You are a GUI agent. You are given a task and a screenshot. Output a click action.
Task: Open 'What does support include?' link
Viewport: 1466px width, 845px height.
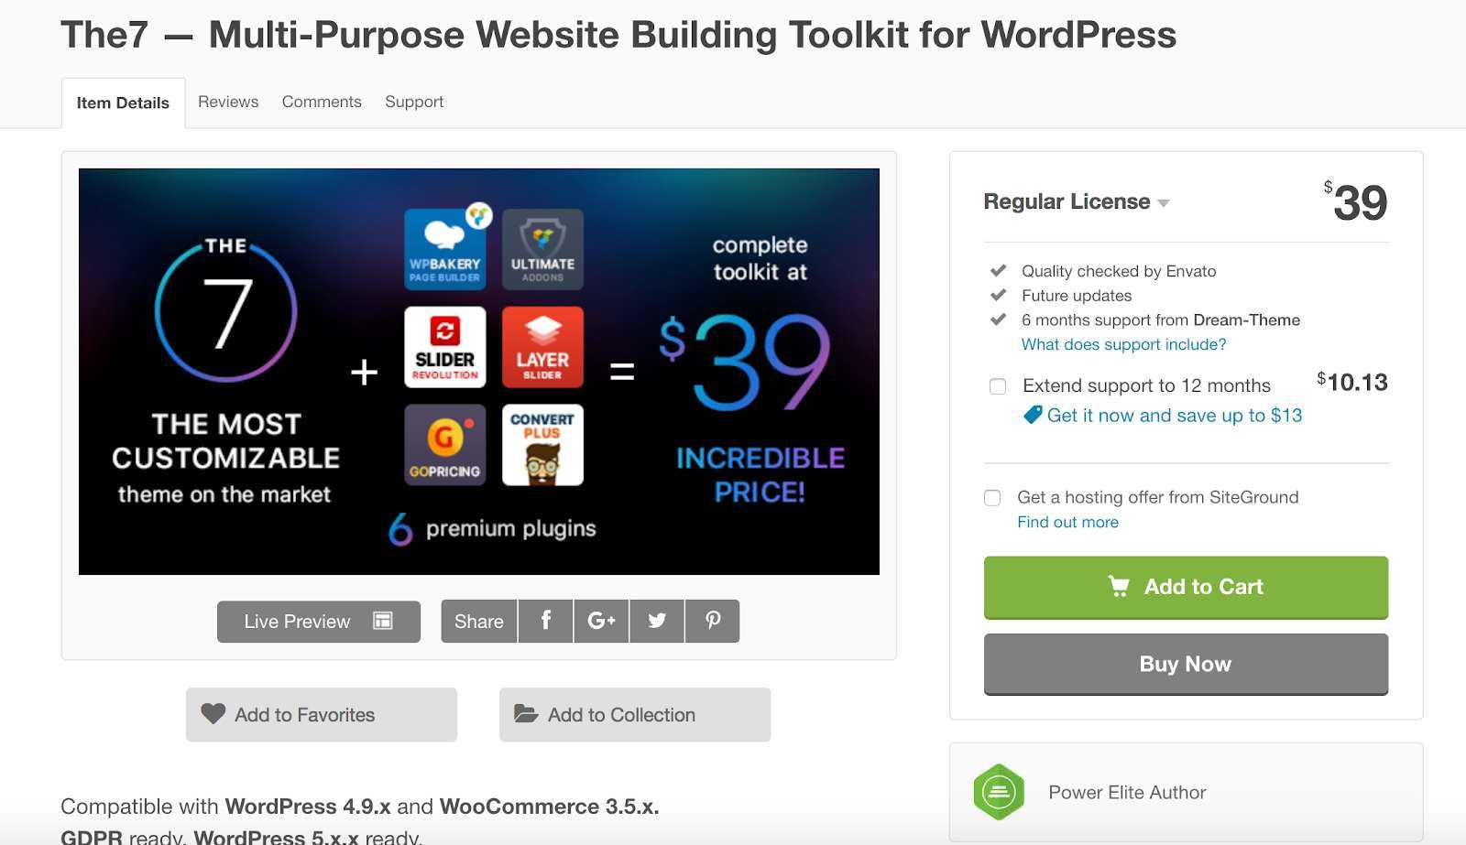1123,344
